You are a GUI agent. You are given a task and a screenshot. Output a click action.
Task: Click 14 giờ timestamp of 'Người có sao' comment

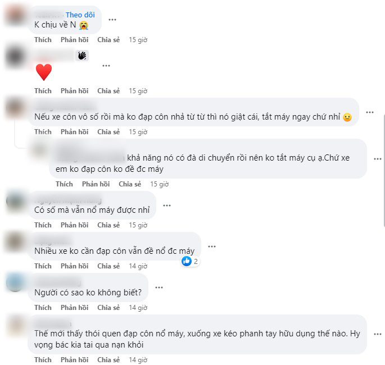[138, 308]
